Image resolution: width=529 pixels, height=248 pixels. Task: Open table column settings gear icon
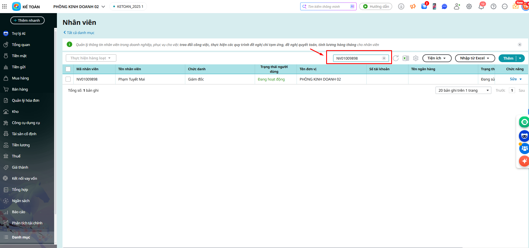pos(416,58)
